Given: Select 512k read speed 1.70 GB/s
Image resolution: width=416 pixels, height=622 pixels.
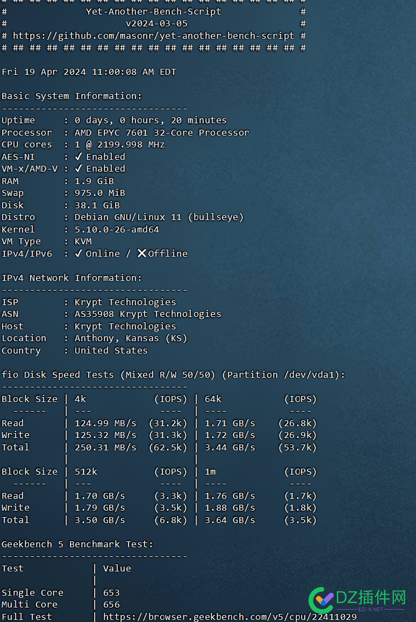Looking at the screenshot, I should (x=100, y=496).
